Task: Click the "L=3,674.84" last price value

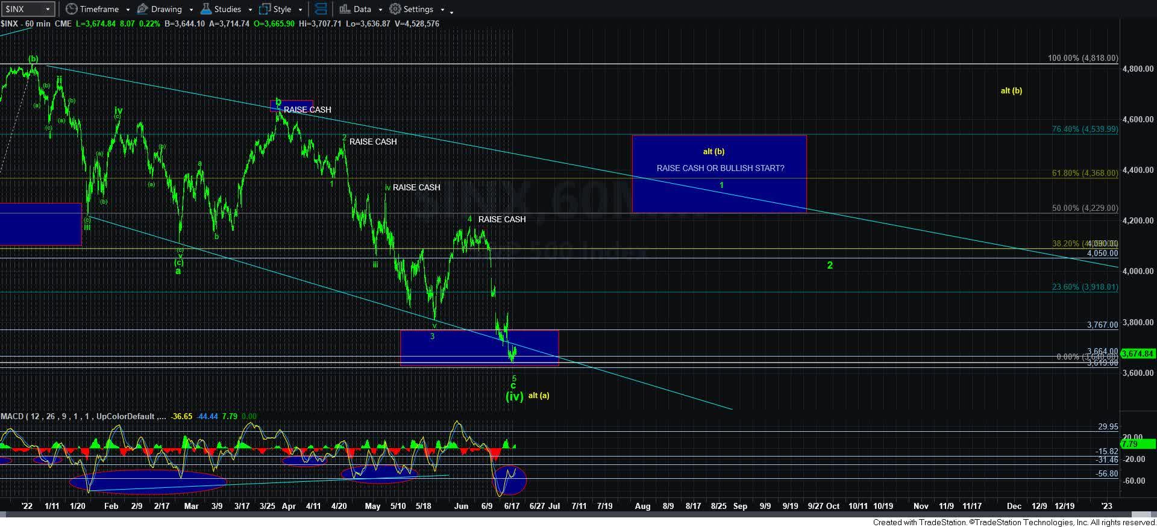Action: (x=96, y=23)
